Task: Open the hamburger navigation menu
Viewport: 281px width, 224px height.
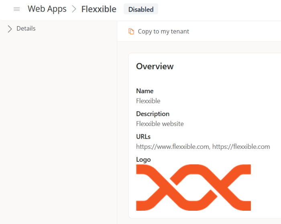Action: 17,9
